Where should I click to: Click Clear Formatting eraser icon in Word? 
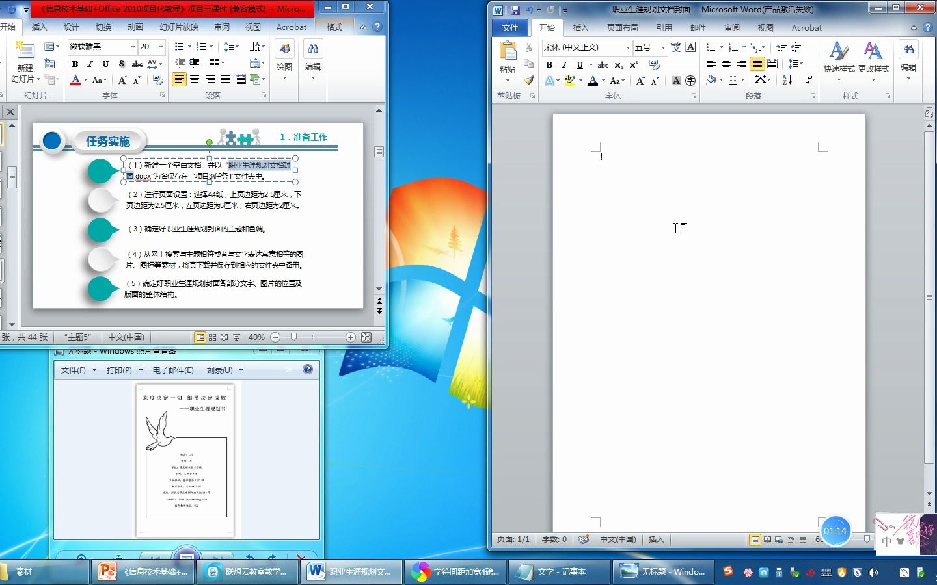[655, 64]
